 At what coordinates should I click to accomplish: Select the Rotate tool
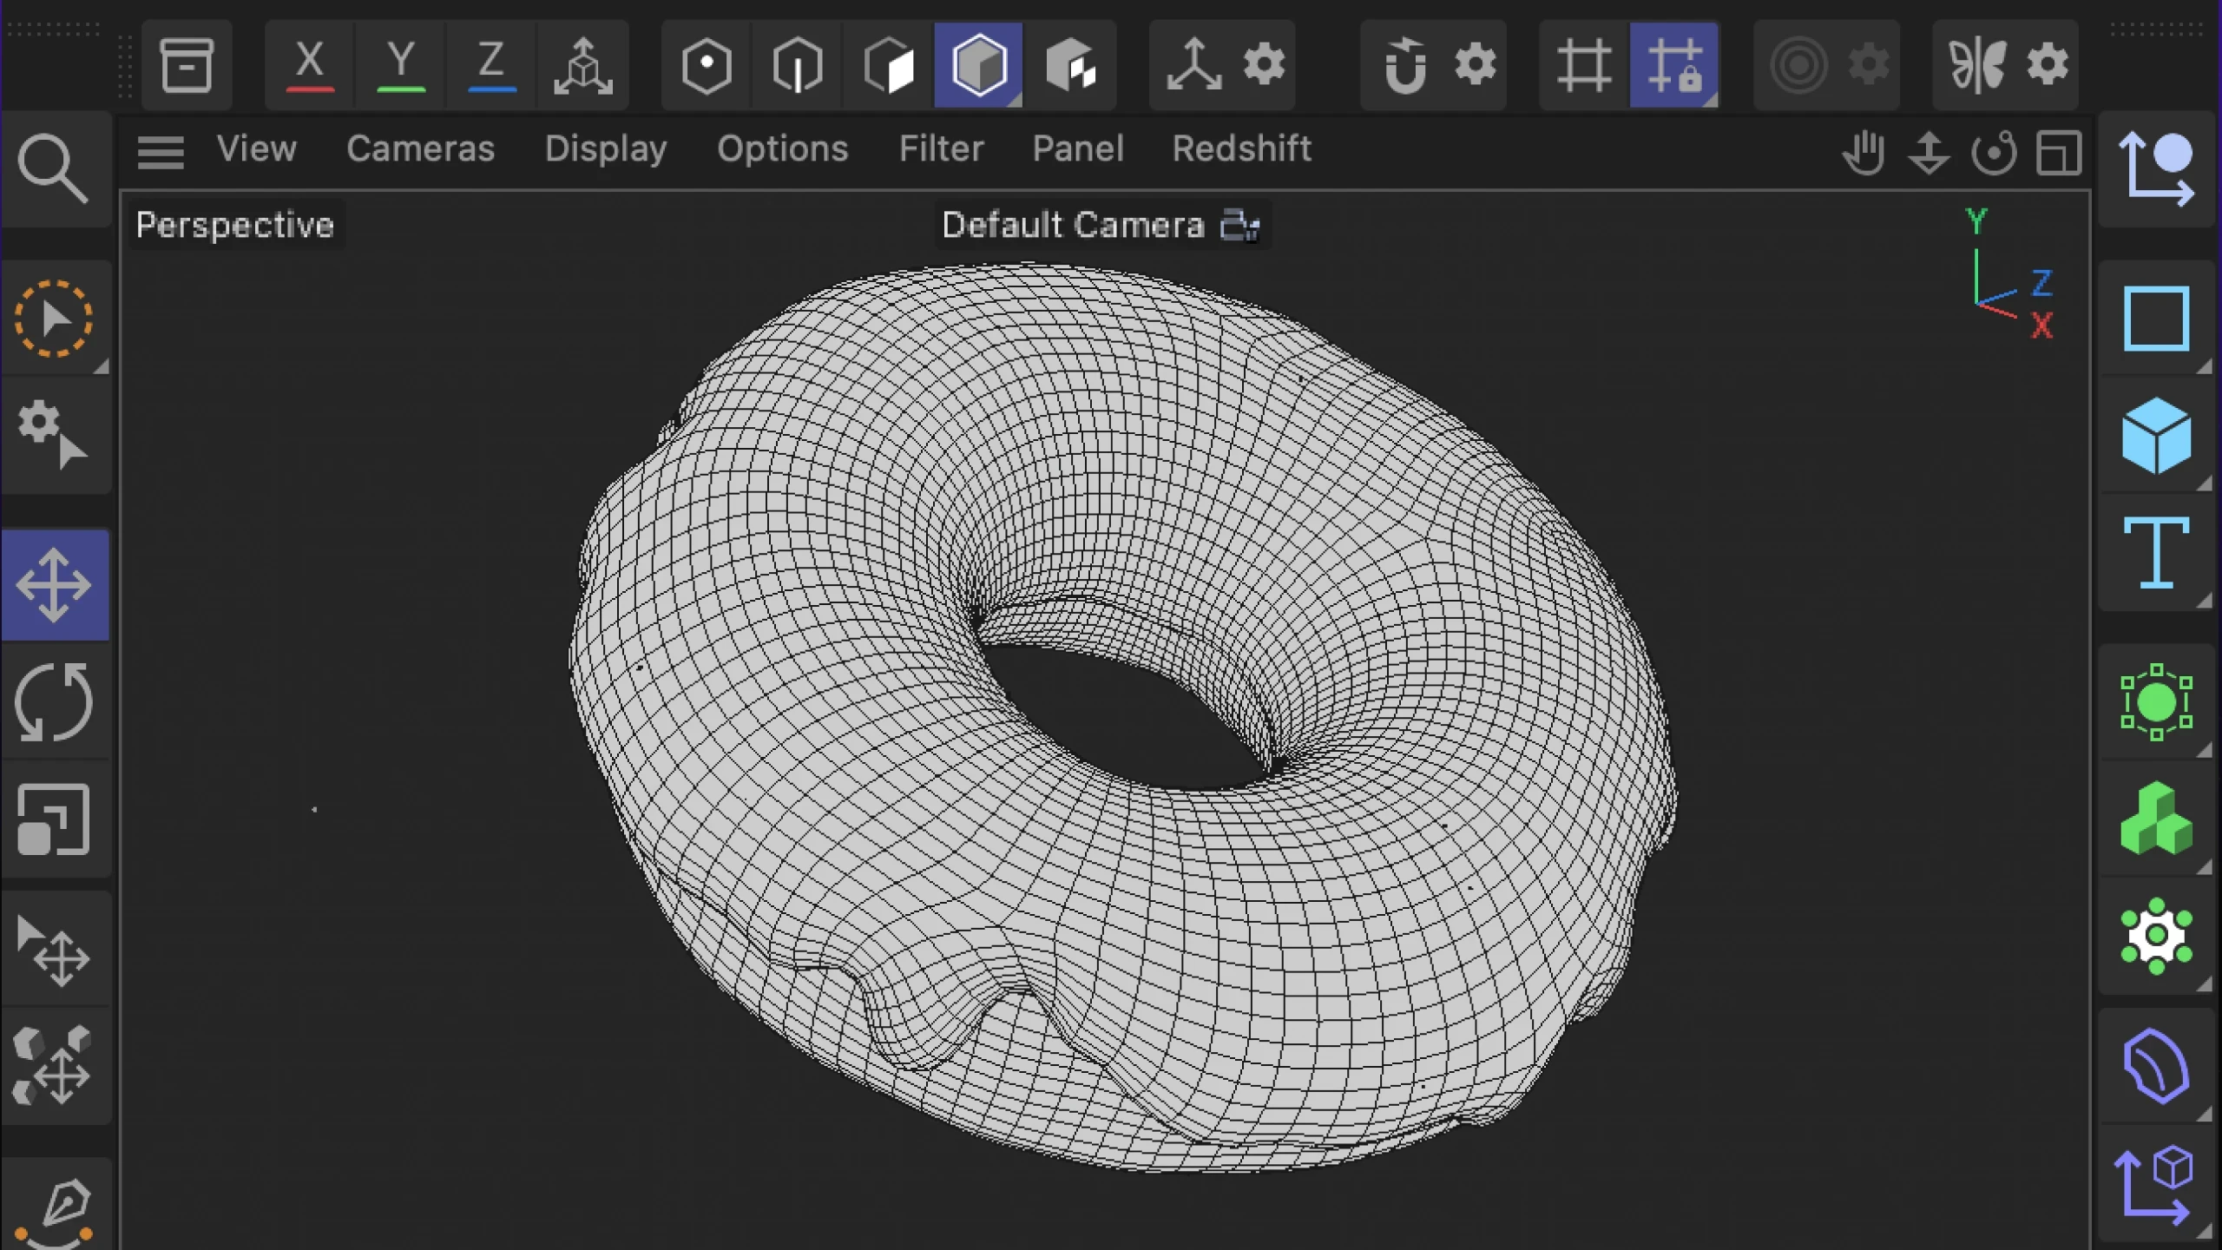pos(54,702)
